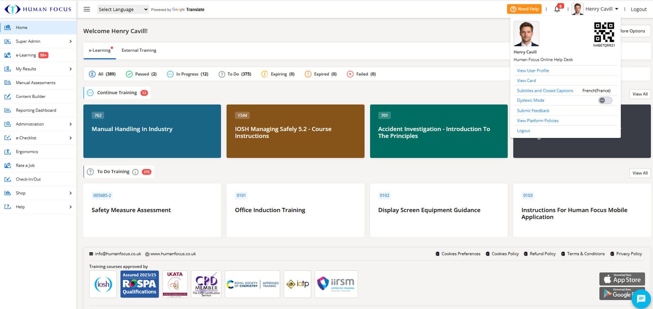The height and width of the screenshot is (309, 653).
Task: Select View Platform Policies menu item
Action: (537, 121)
